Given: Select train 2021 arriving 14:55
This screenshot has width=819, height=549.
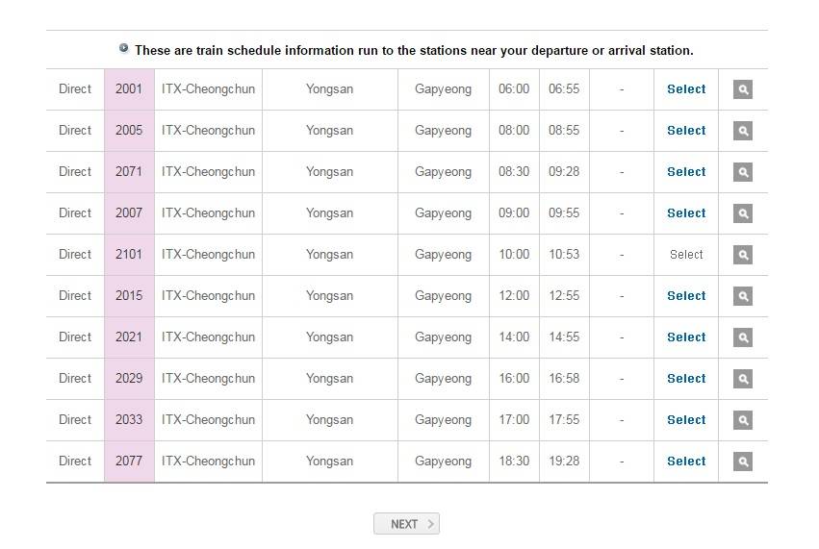Looking at the screenshot, I should (x=686, y=337).
